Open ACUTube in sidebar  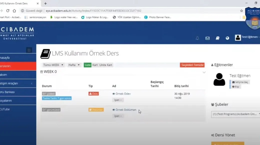18,109
